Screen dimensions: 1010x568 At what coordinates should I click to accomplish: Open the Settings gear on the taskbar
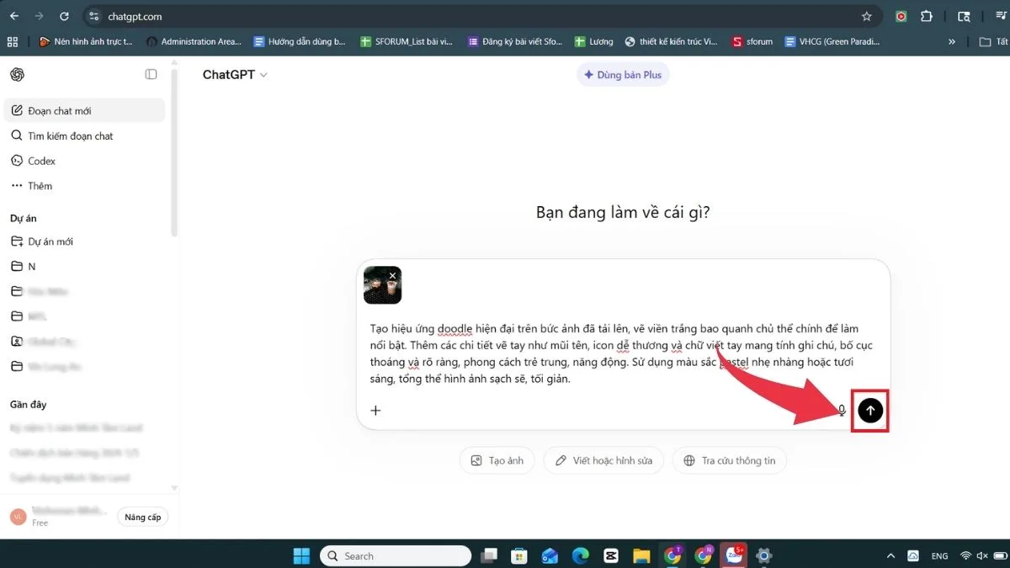[764, 556]
